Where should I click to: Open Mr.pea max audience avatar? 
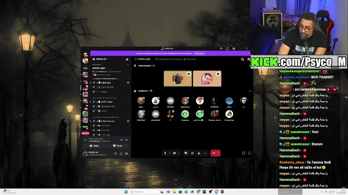tap(229, 114)
